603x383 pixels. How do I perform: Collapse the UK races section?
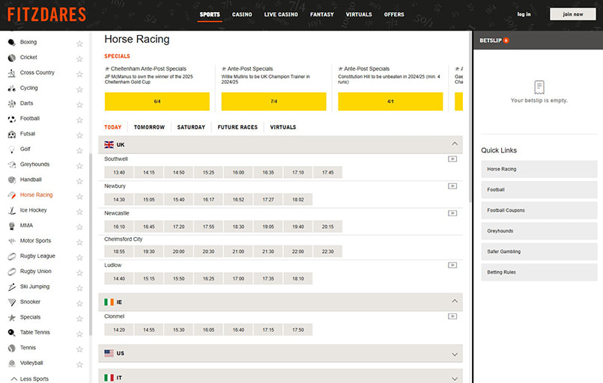click(x=454, y=144)
